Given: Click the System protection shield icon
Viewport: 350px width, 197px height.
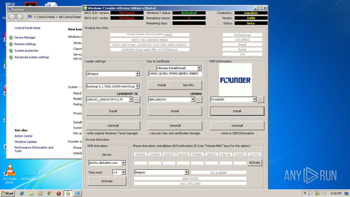Looking at the screenshot, I should tap(11, 51).
